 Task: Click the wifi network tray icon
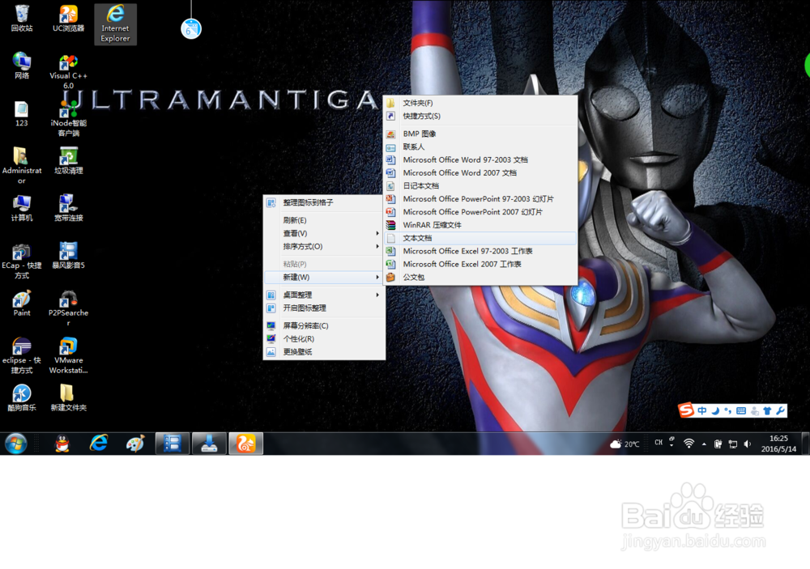tap(688, 444)
